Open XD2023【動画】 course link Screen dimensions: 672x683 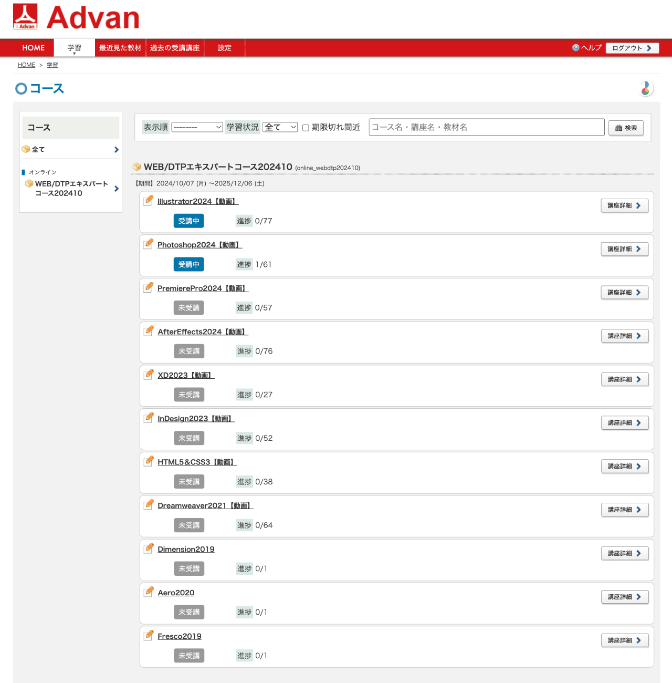[x=186, y=375]
